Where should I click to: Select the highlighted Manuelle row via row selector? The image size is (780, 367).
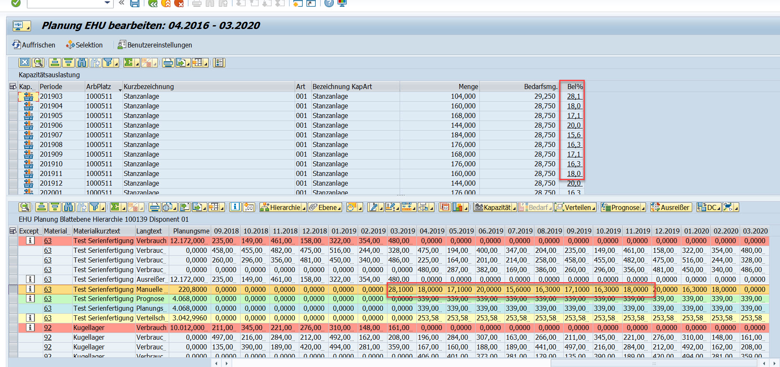[13, 289]
